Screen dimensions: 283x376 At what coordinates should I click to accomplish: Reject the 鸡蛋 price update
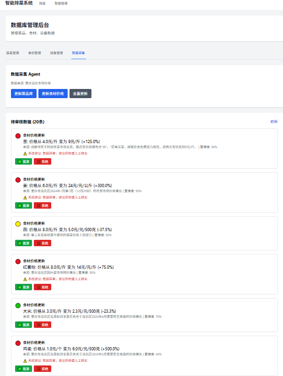pyautogui.click(x=43, y=369)
